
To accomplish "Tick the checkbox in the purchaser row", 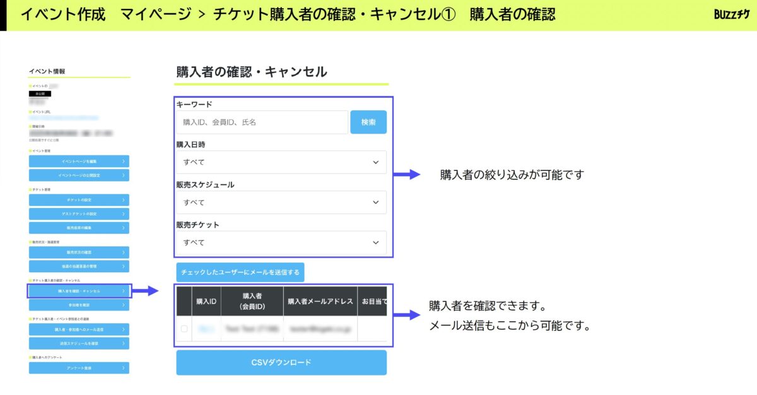I will (184, 329).
